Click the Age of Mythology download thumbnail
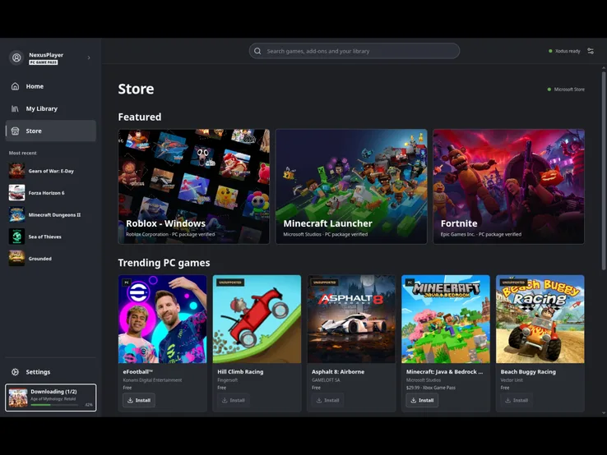607x455 pixels. pyautogui.click(x=18, y=398)
